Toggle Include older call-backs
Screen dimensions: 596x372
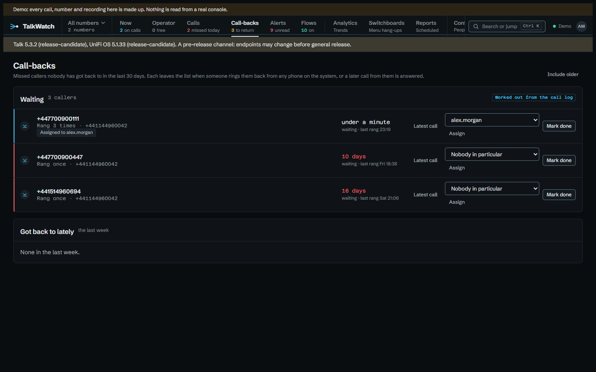(563, 74)
